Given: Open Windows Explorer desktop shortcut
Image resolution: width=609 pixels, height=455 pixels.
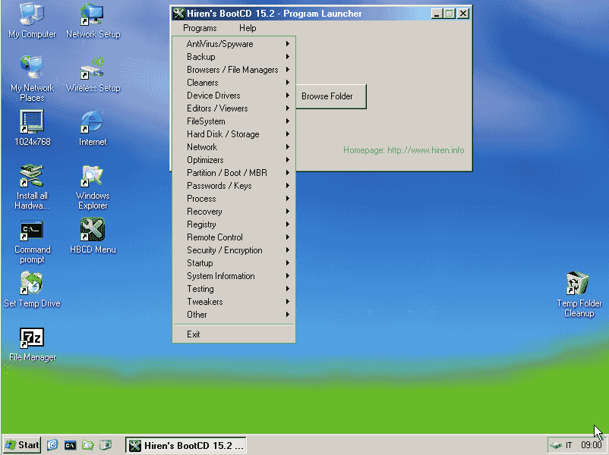Looking at the screenshot, I should tap(93, 187).
